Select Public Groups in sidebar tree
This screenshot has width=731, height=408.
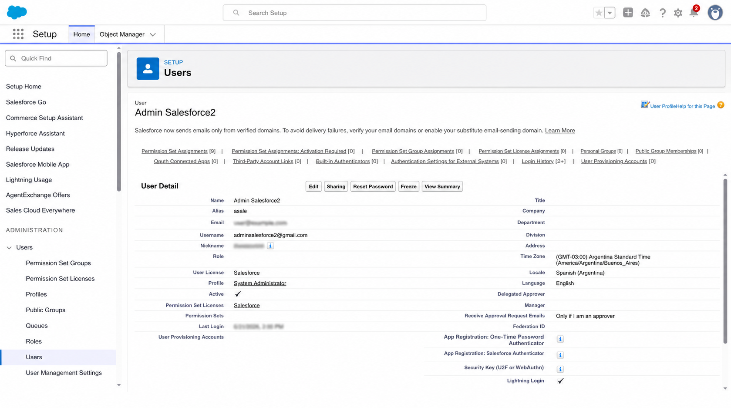click(46, 310)
